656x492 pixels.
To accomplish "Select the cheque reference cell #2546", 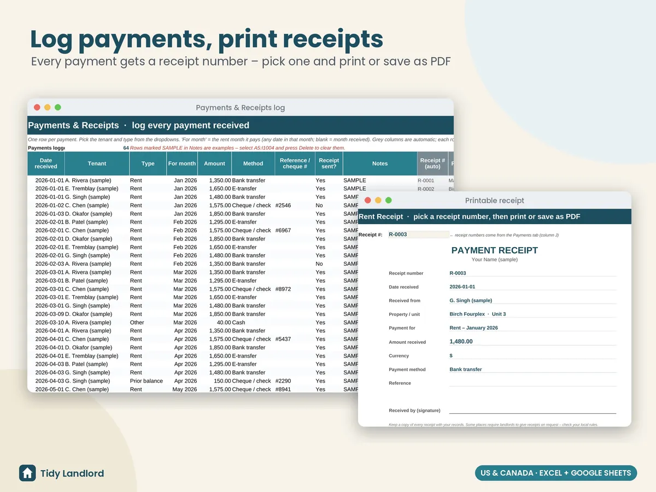I will coord(295,206).
